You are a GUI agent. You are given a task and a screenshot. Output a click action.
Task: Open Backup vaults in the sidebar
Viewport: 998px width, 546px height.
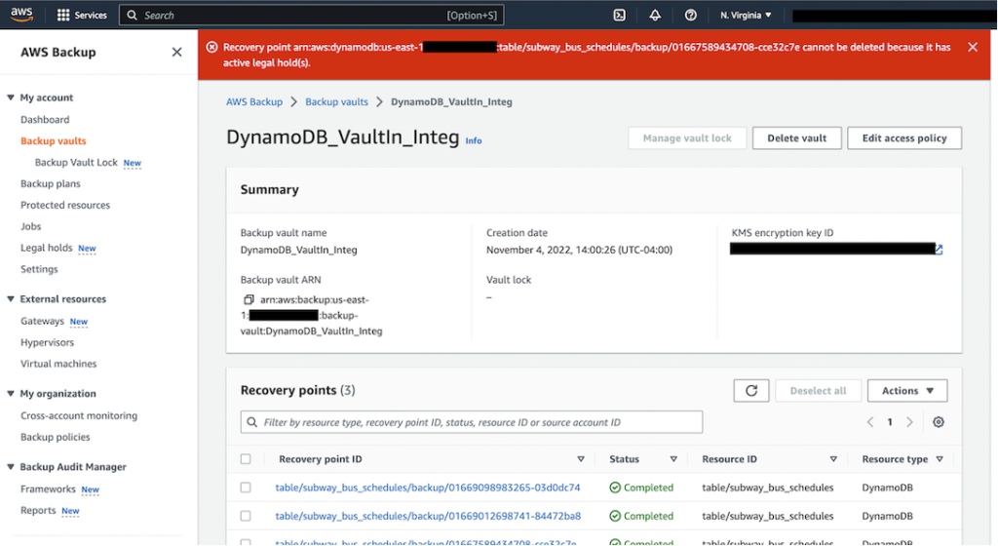click(x=53, y=140)
